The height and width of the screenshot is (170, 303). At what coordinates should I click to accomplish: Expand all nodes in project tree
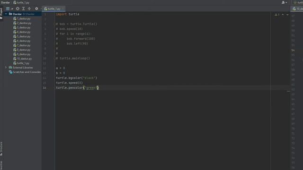pos(23,8)
